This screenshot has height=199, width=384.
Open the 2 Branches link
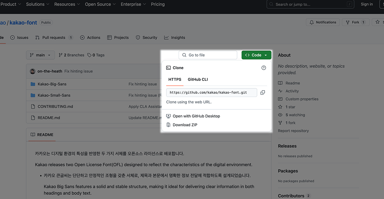point(71,55)
